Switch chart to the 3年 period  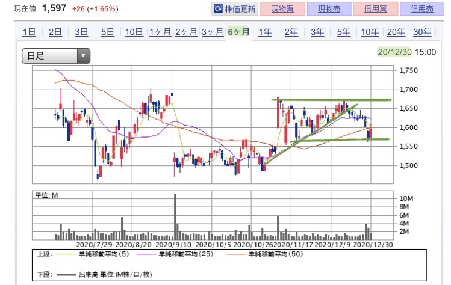tap(317, 32)
